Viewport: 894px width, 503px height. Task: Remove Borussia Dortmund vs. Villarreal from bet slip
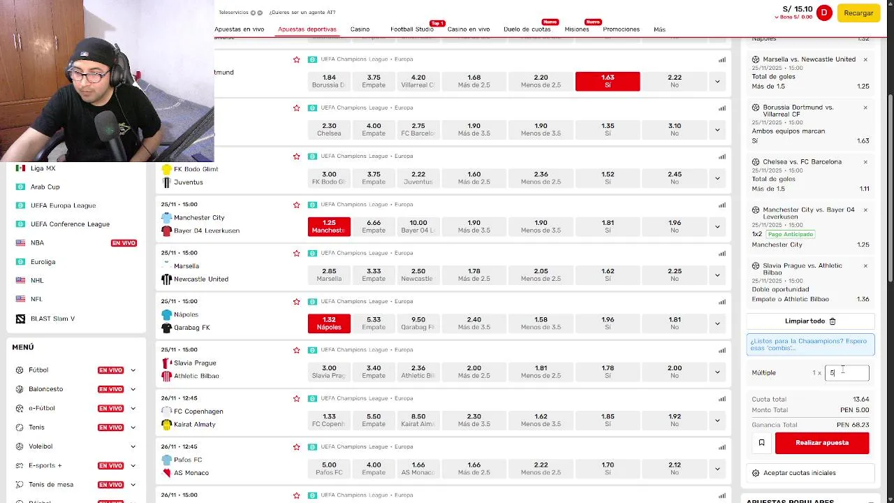tap(865, 108)
